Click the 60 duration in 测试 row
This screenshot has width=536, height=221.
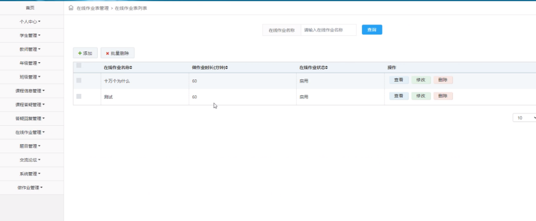195,97
